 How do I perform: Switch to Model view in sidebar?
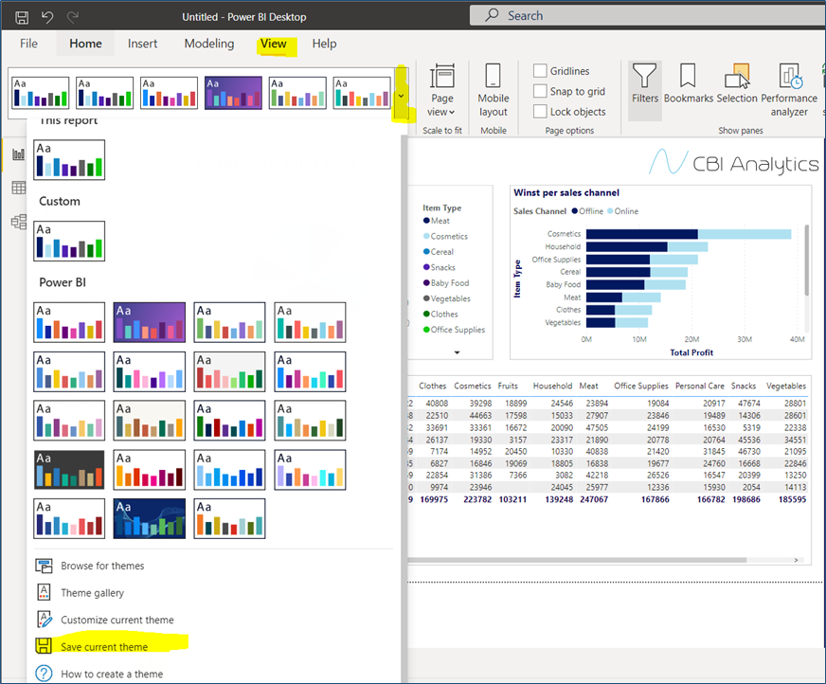click(18, 222)
